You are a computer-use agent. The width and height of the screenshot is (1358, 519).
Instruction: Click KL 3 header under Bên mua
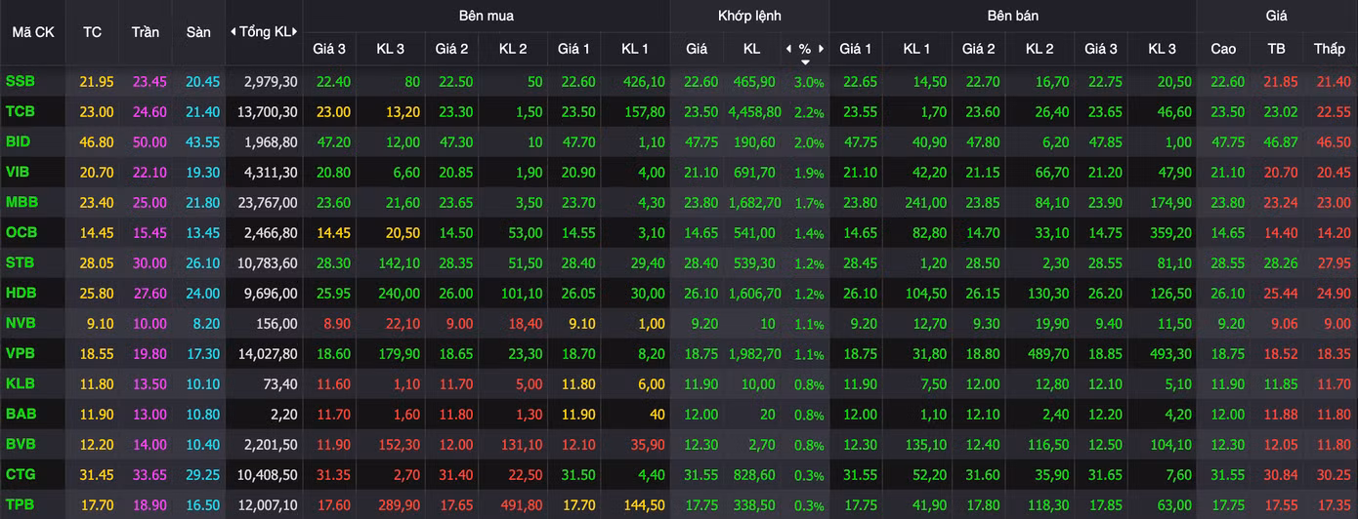pyautogui.click(x=391, y=48)
